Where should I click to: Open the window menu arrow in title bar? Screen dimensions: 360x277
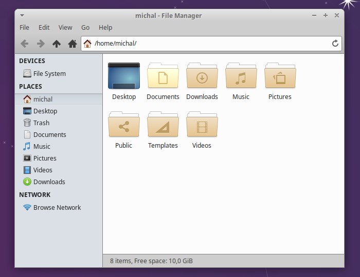tap(22, 15)
